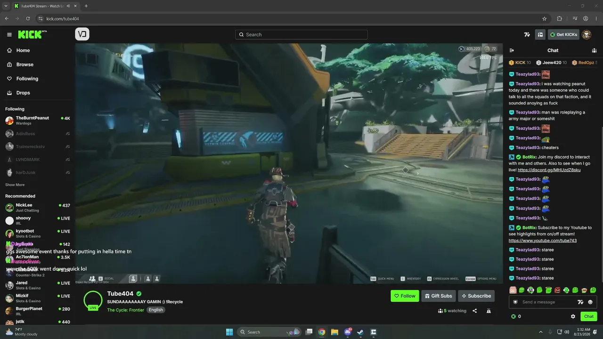Bookmark this page with the star
Viewport: 603px width, 339px height.
[x=545, y=19]
